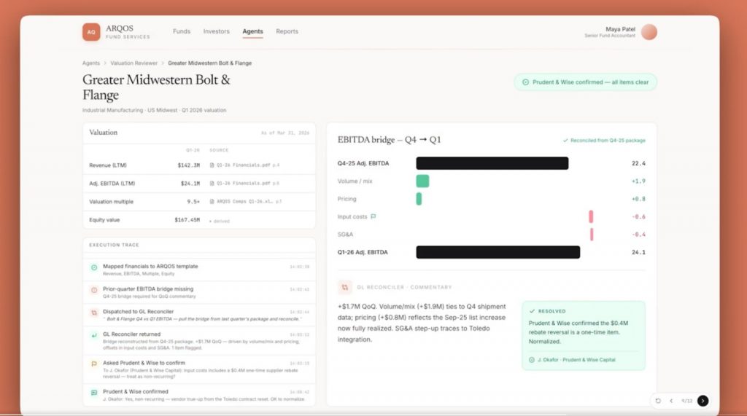747x416 pixels.
Task: Open the Funds tab
Action: click(x=182, y=31)
